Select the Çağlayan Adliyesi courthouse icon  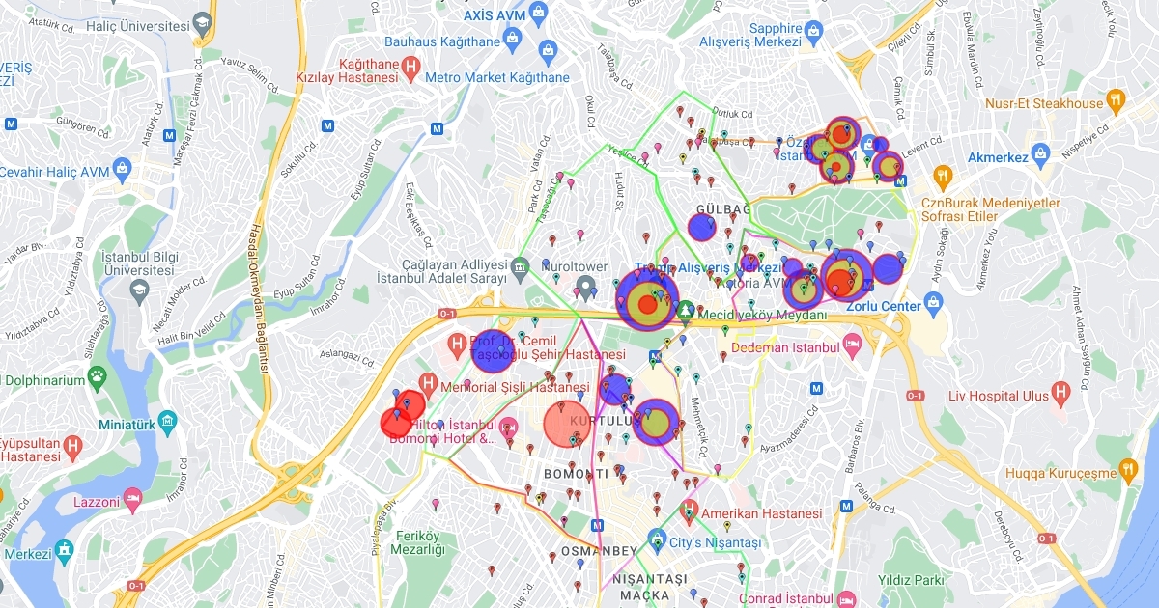point(521,265)
